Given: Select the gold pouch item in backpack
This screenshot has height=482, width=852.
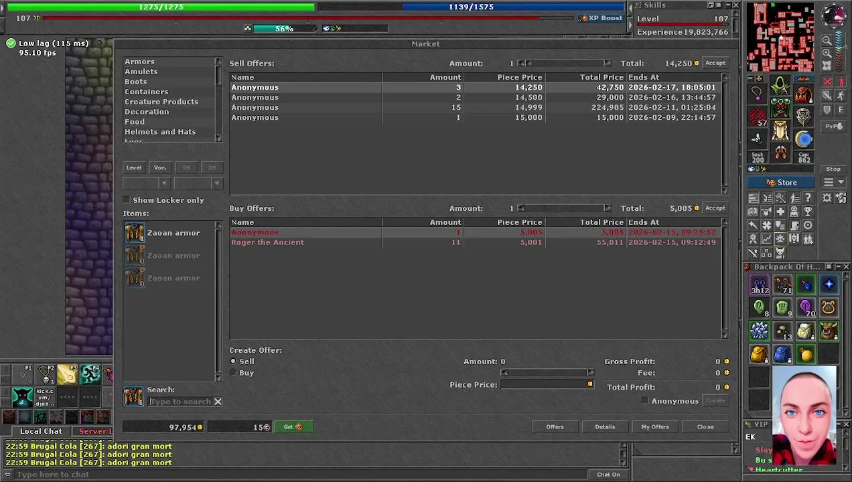Looking at the screenshot, I should [806, 353].
